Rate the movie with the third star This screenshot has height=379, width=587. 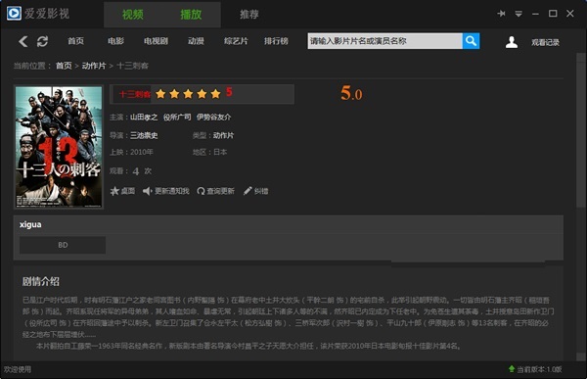pos(188,94)
